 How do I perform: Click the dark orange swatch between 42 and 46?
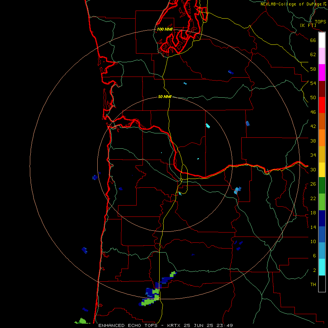coord(322,121)
